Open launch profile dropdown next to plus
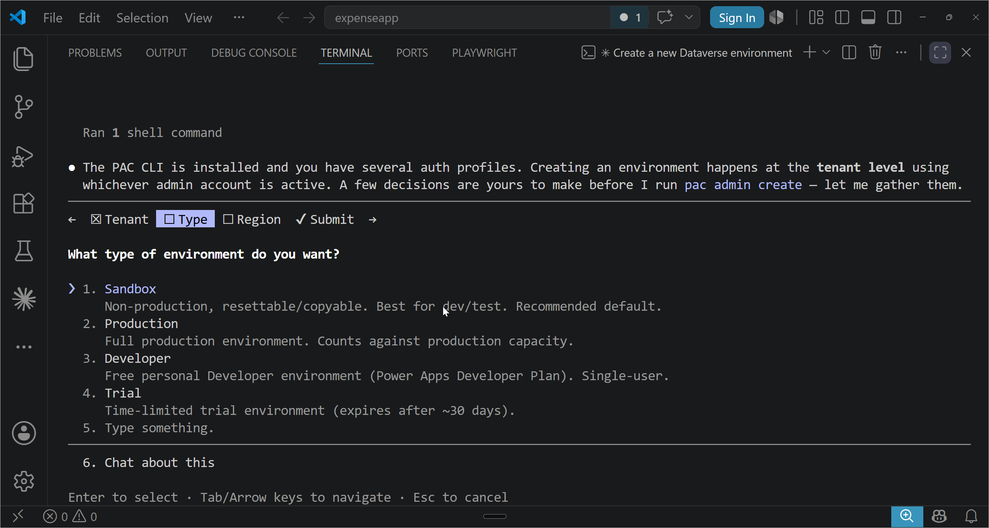The width and height of the screenshot is (989, 528). [826, 52]
